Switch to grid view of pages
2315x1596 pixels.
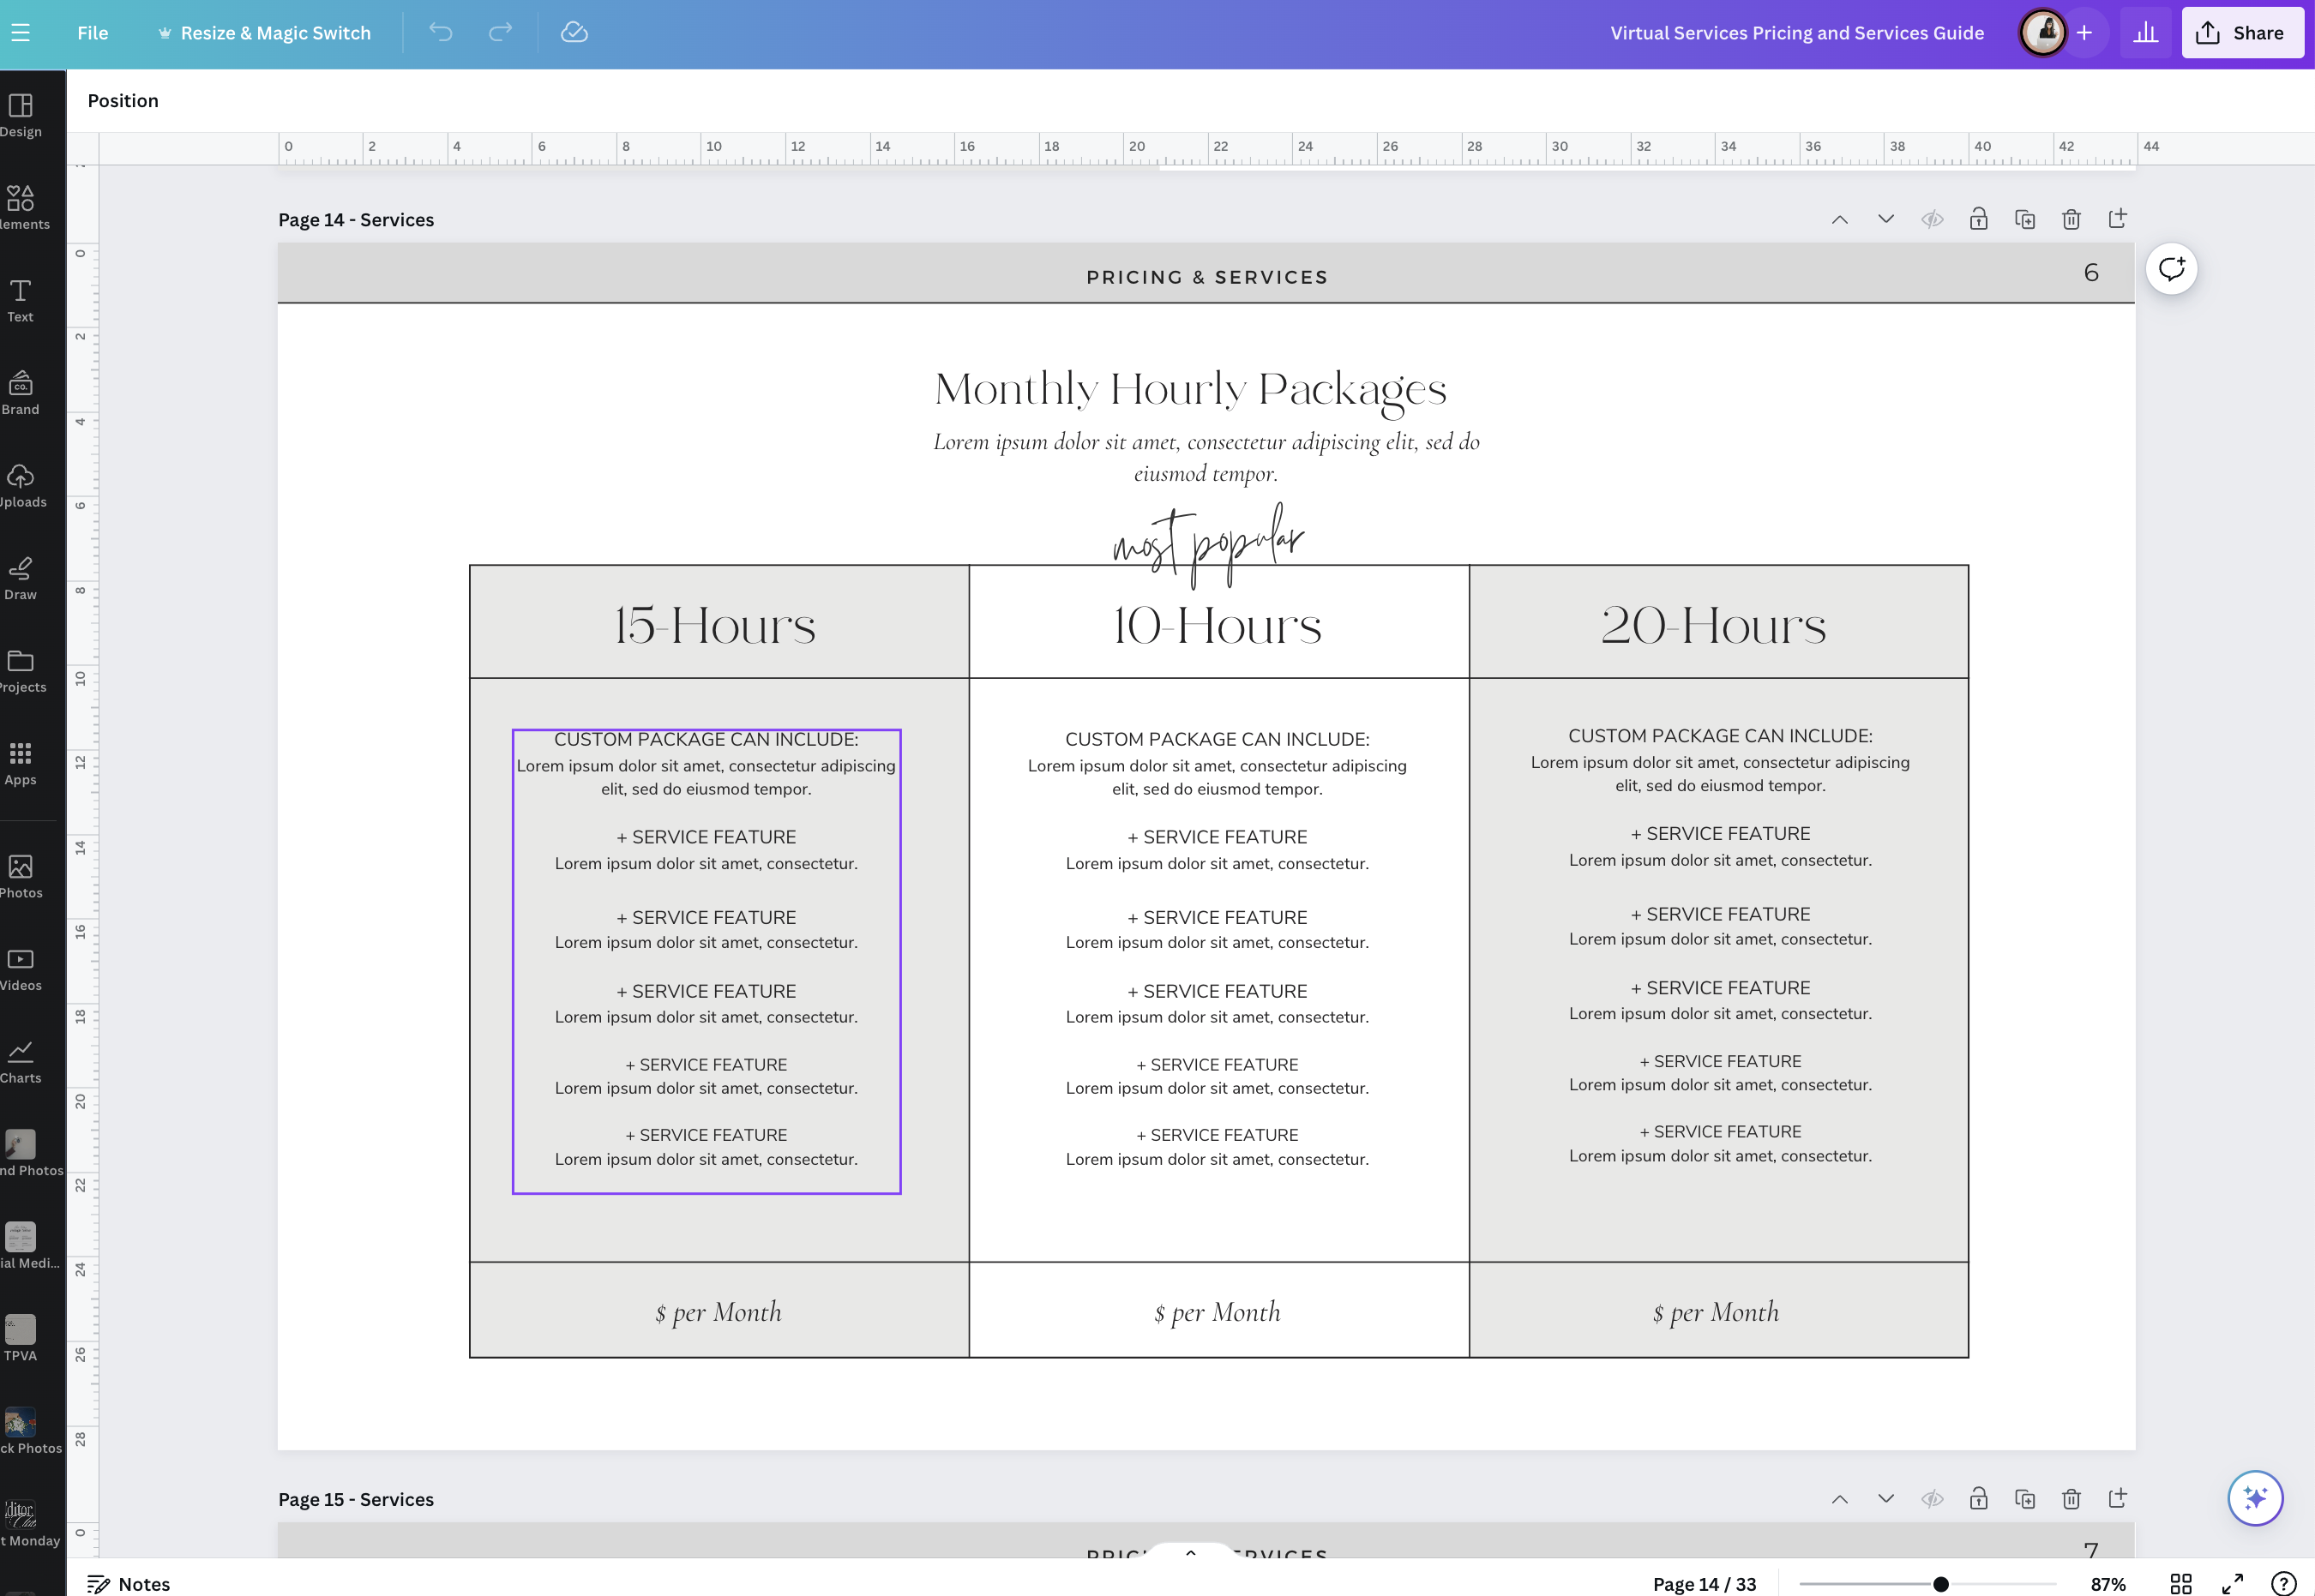tap(2181, 1584)
